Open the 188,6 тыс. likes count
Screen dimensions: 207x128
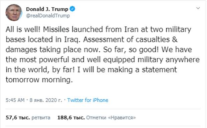[71, 118]
